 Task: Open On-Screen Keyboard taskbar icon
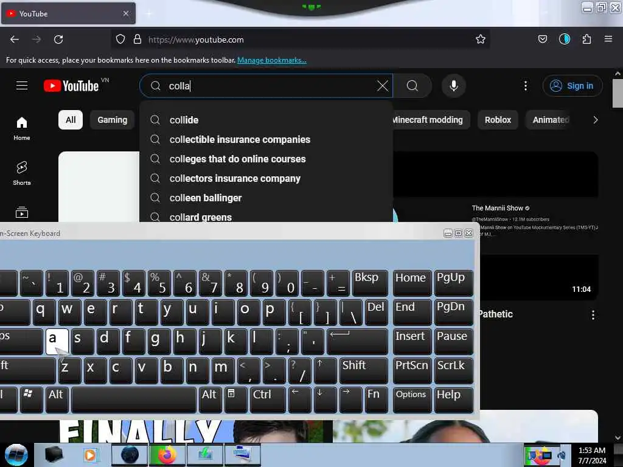point(242,455)
